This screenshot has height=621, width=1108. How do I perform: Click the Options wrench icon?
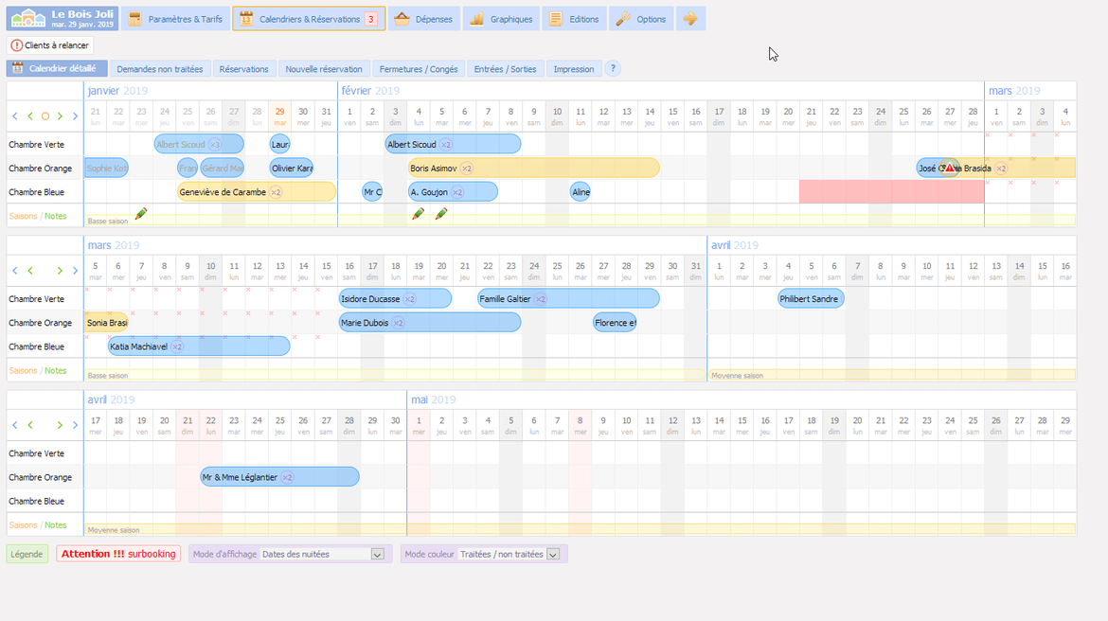[641, 19]
